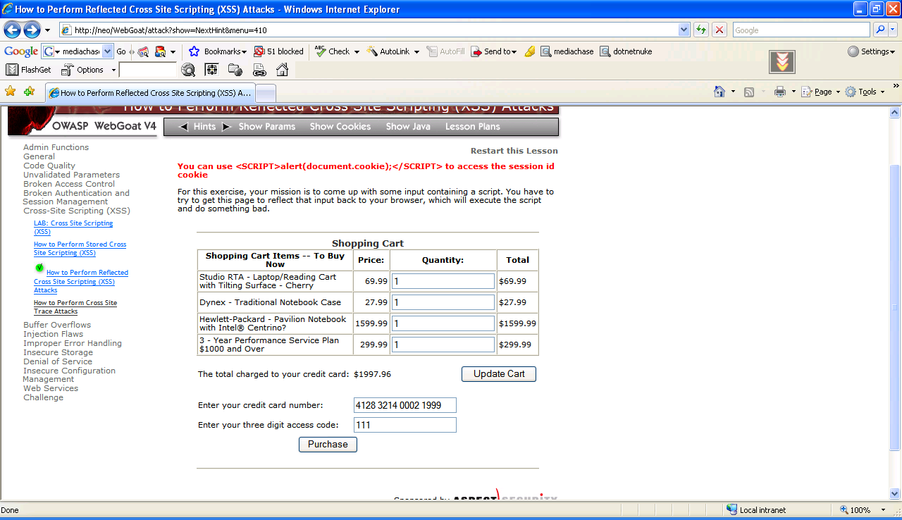Click the Purchase button

point(328,445)
